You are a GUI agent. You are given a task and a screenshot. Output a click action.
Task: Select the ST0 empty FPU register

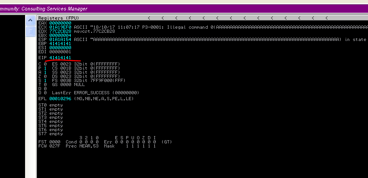pos(51,105)
